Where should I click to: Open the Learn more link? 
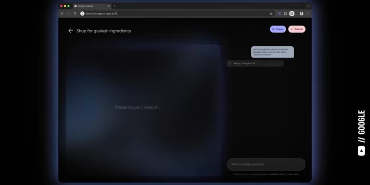293,174
